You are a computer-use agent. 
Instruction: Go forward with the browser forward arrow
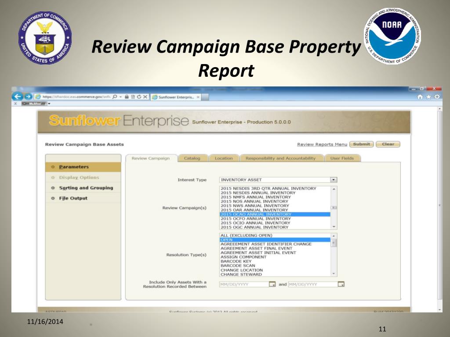click(x=28, y=97)
